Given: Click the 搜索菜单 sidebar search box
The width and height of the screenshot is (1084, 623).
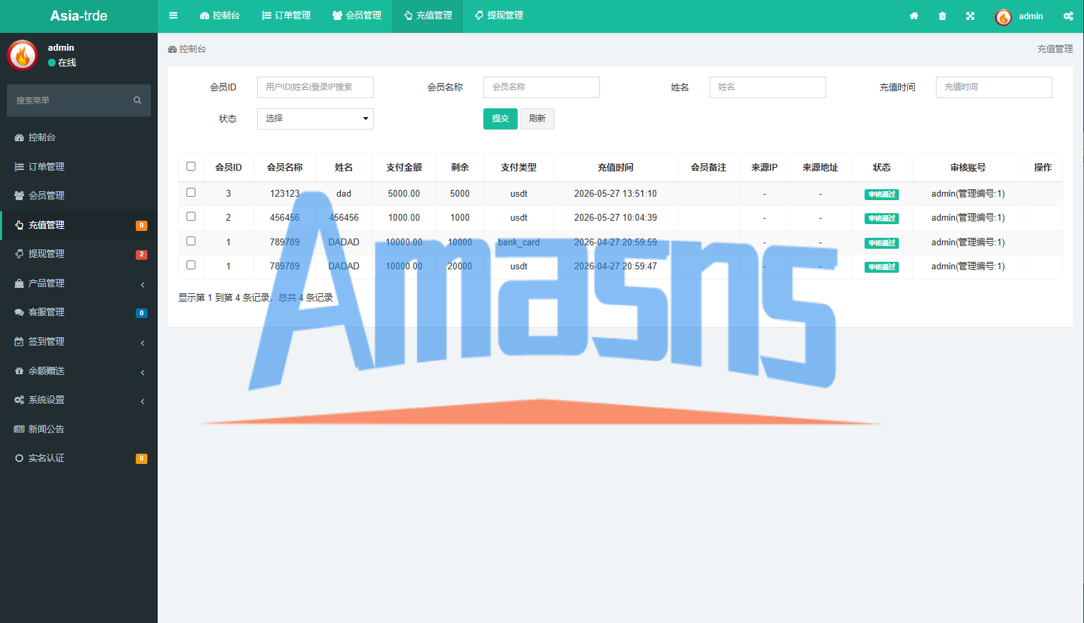Looking at the screenshot, I should (79, 100).
